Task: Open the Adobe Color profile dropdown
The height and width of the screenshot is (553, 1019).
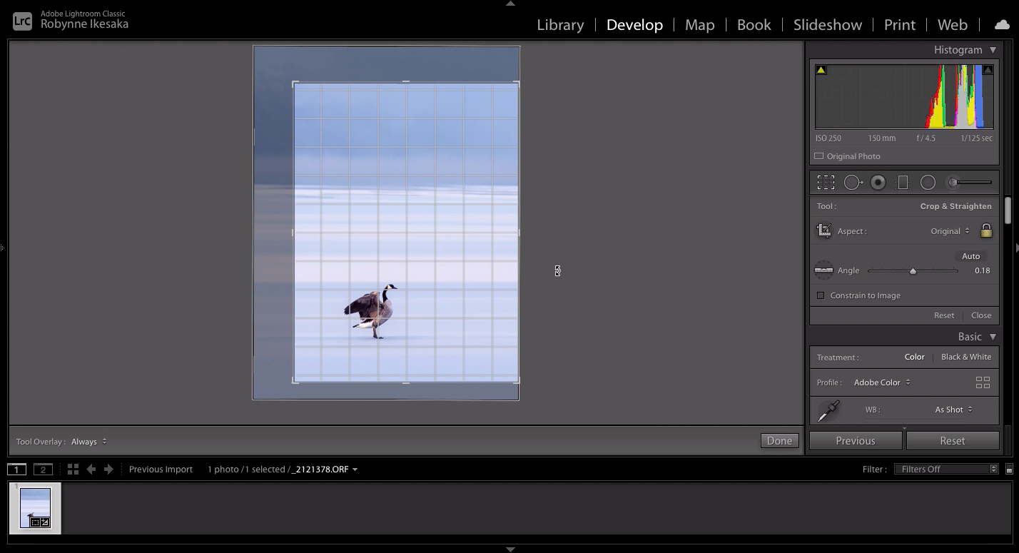Action: (x=882, y=382)
